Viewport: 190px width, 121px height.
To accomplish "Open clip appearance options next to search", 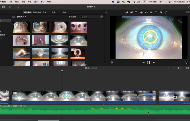I will click(102, 16).
